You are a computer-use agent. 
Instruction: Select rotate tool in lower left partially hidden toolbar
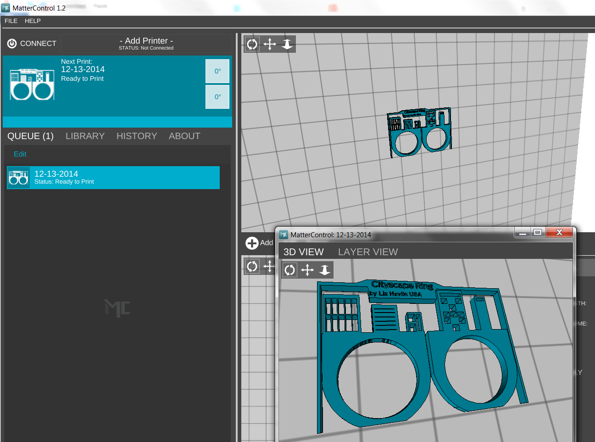[252, 266]
